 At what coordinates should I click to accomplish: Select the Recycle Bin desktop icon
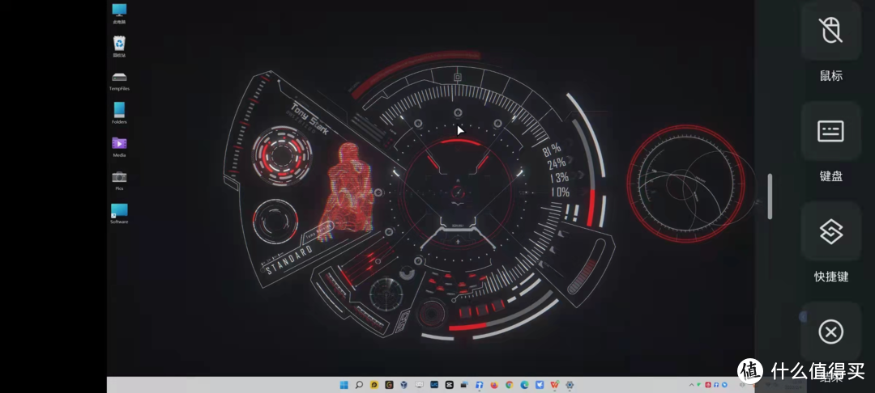pos(119,47)
